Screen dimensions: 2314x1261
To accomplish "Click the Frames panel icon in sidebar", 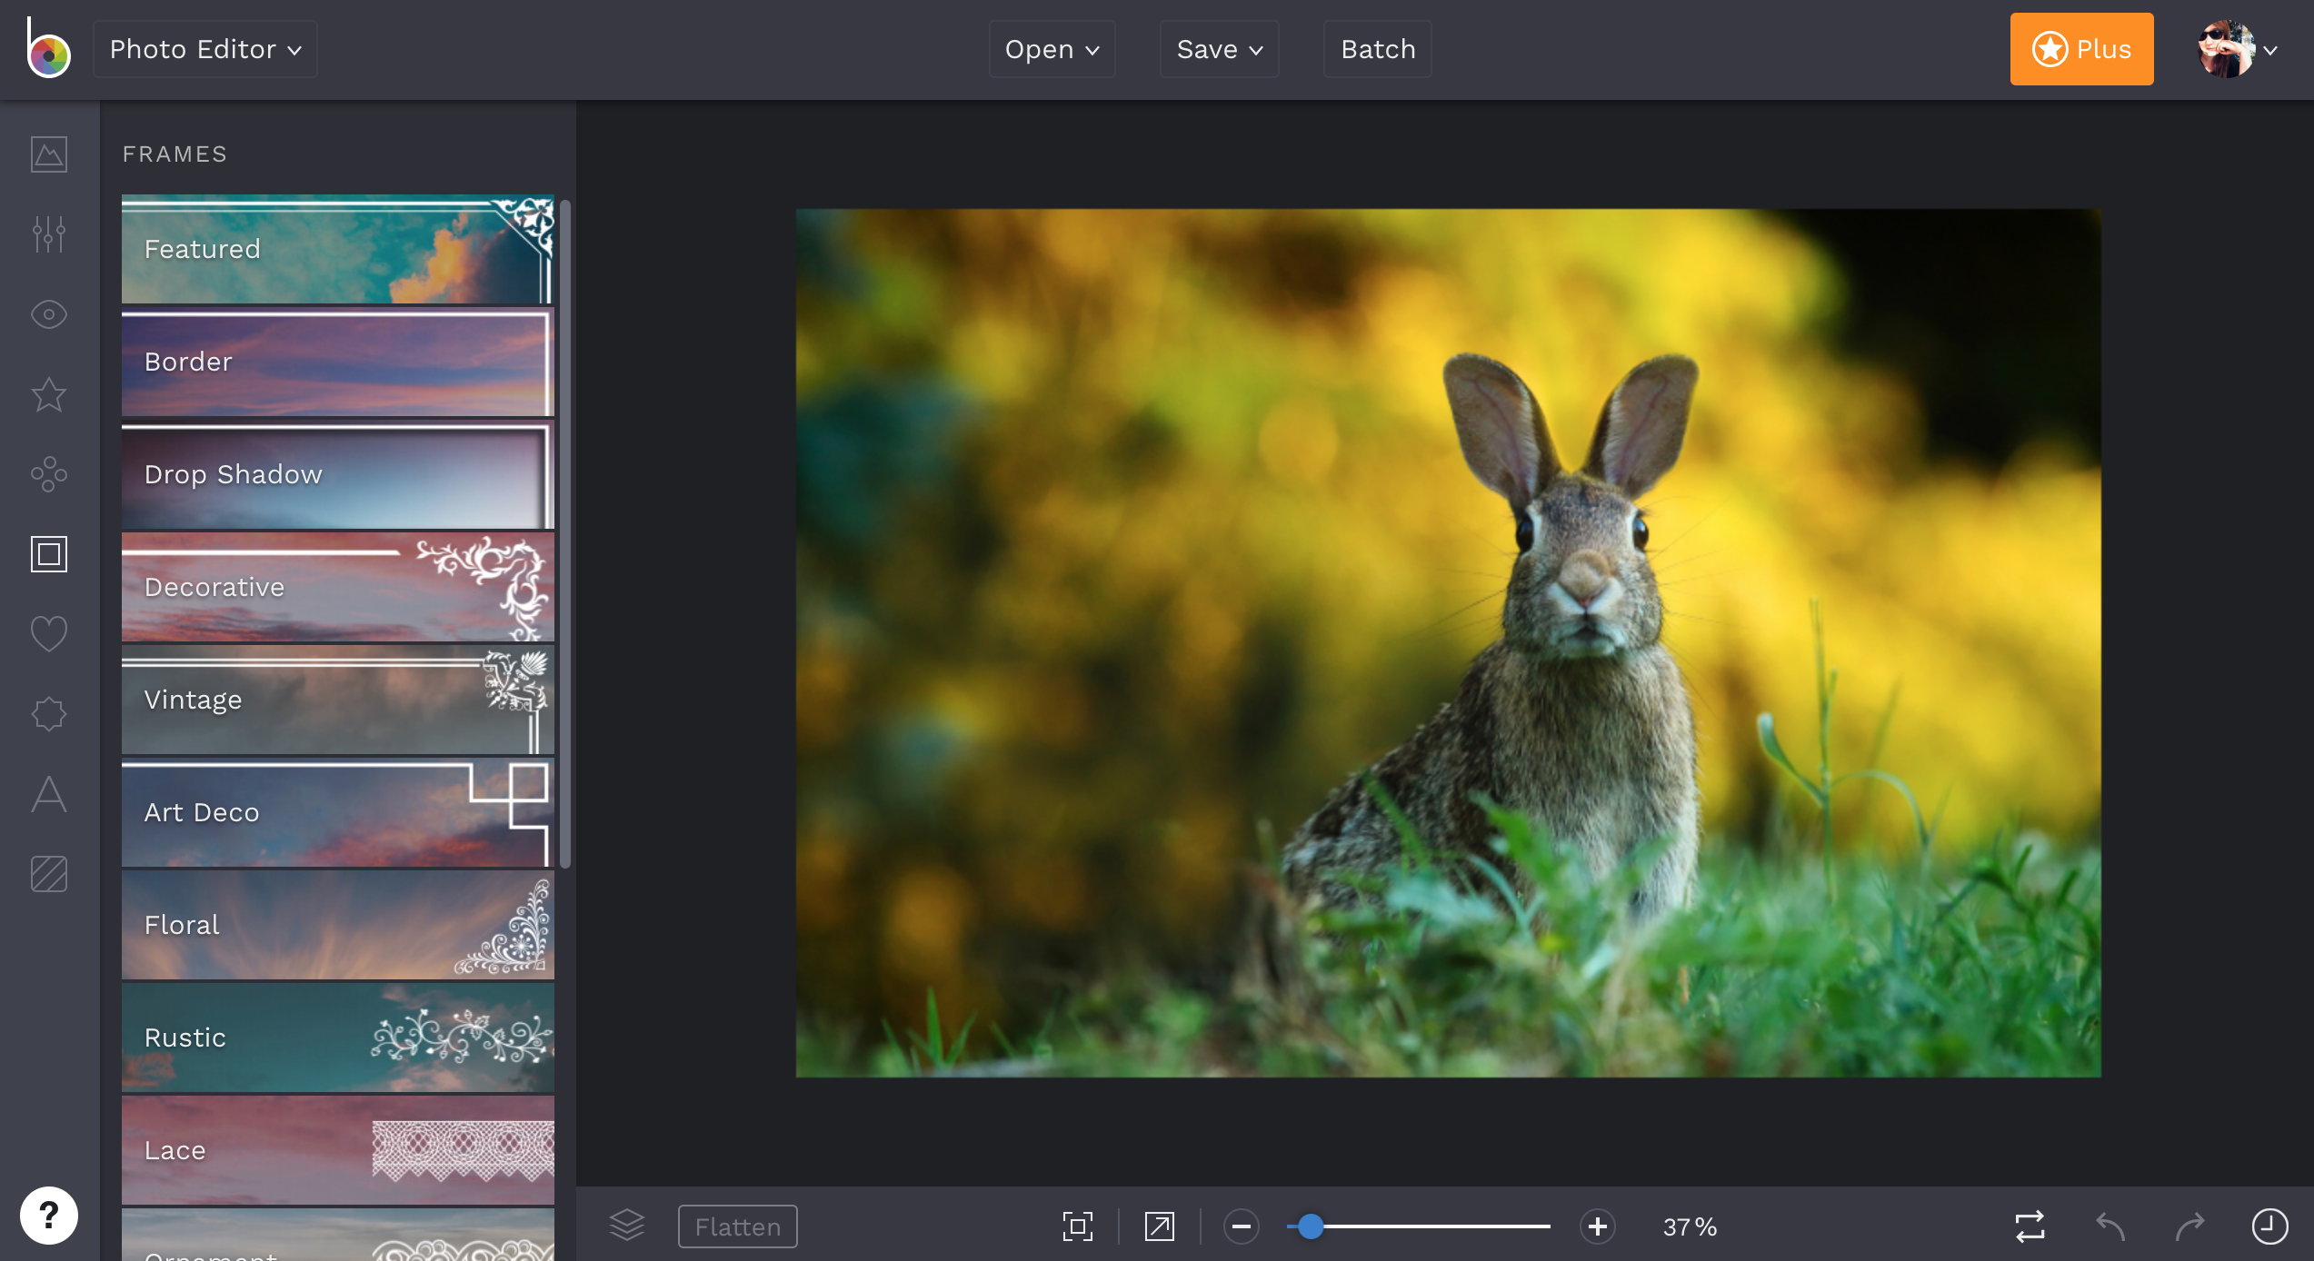I will tap(50, 553).
